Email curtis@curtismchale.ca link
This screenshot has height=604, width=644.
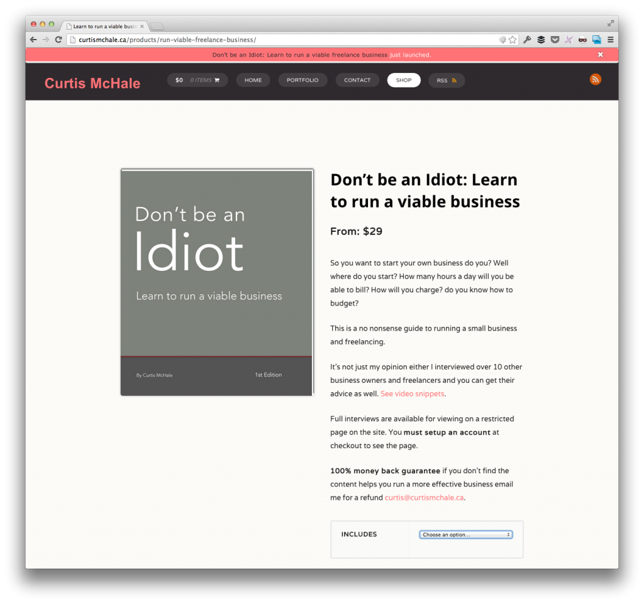coord(425,497)
